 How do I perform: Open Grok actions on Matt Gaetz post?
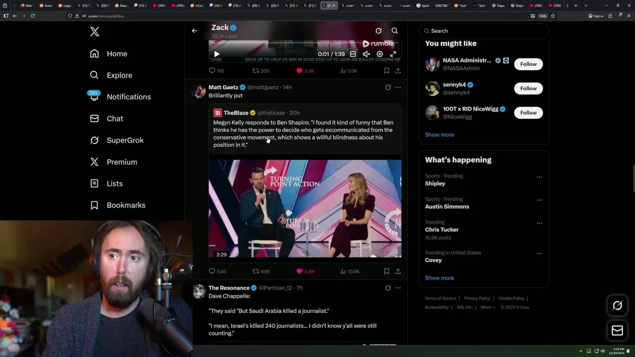click(388, 87)
